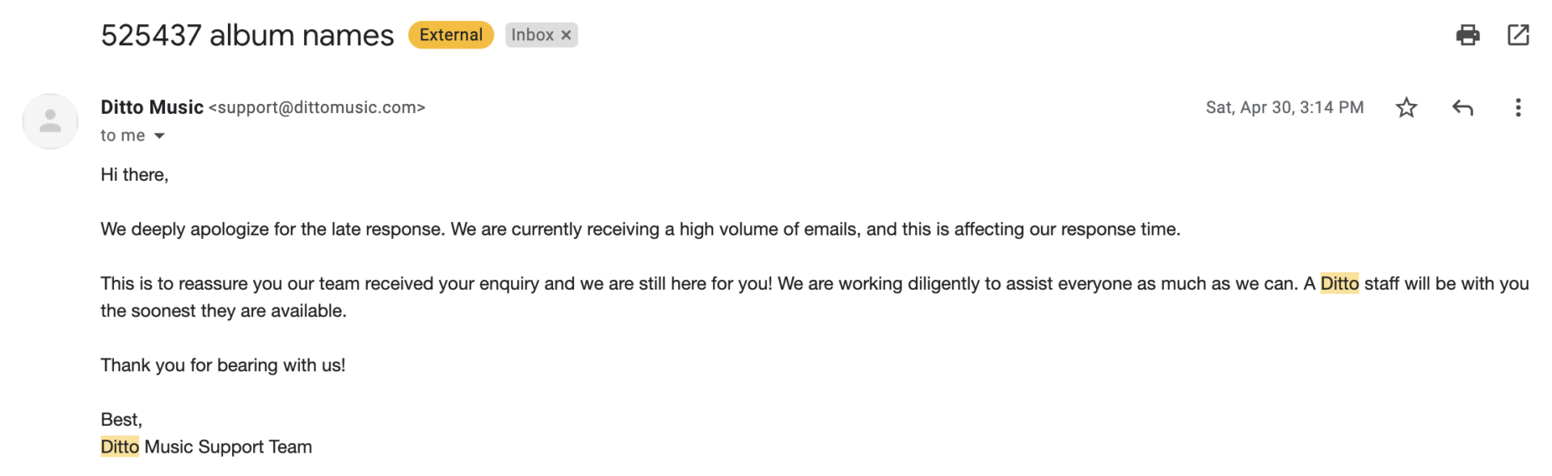Open the email in a new window
The image size is (1552, 476).
click(1518, 35)
